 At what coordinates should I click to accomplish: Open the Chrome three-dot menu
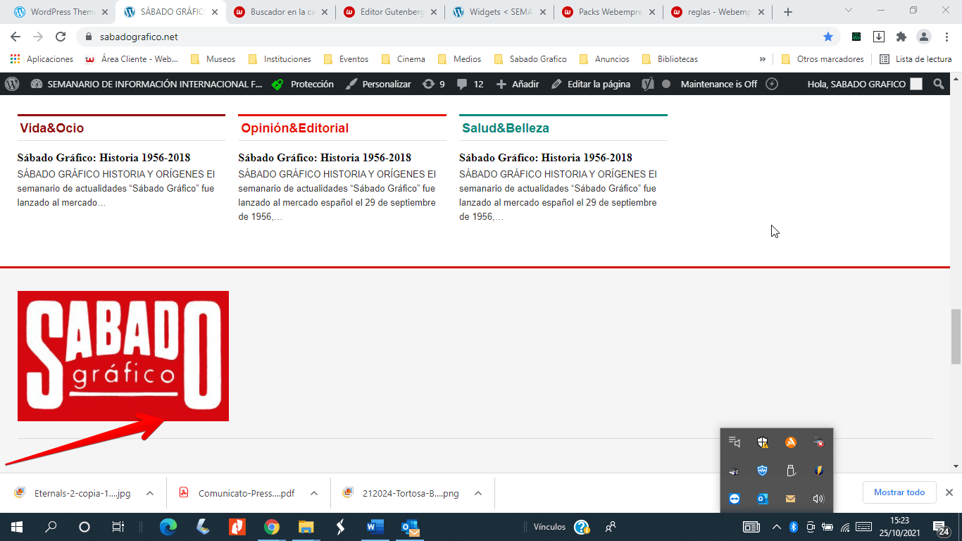(x=946, y=37)
